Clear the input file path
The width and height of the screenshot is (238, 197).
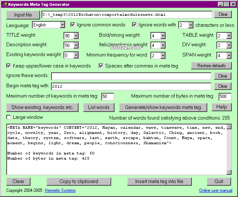click(223, 14)
